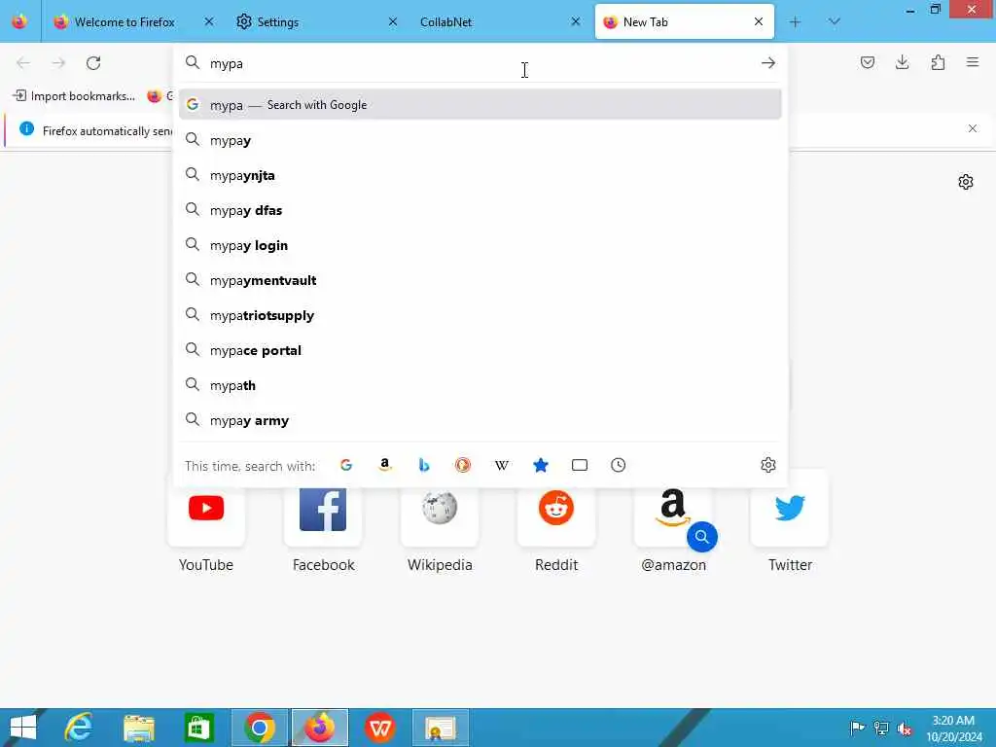Click the Go arrow in address bar
Image resolution: width=996 pixels, height=747 pixels.
pos(768,63)
